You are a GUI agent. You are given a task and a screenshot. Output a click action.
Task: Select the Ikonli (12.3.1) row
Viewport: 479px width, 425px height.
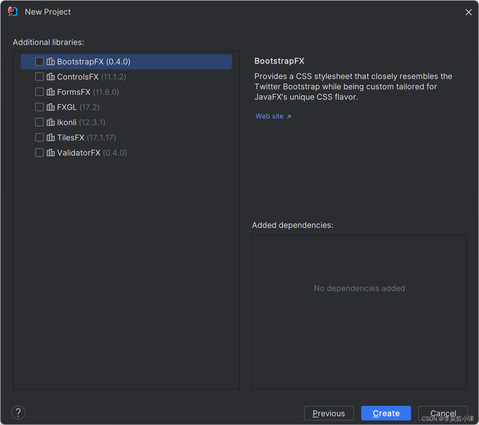pyautogui.click(x=126, y=122)
